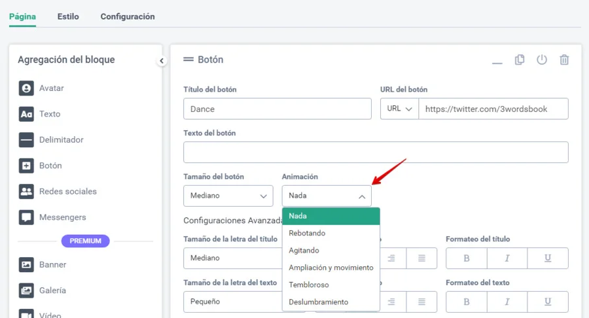Toggle the Botón block power icon
Image resolution: width=589 pixels, height=318 pixels.
542,60
